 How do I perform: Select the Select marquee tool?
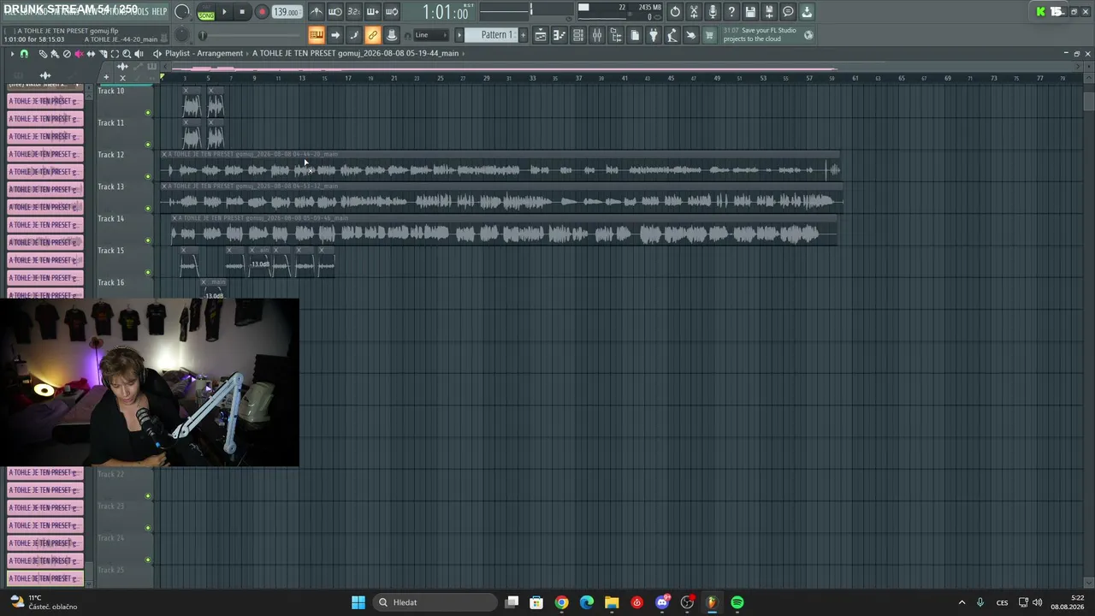pyautogui.click(x=115, y=54)
